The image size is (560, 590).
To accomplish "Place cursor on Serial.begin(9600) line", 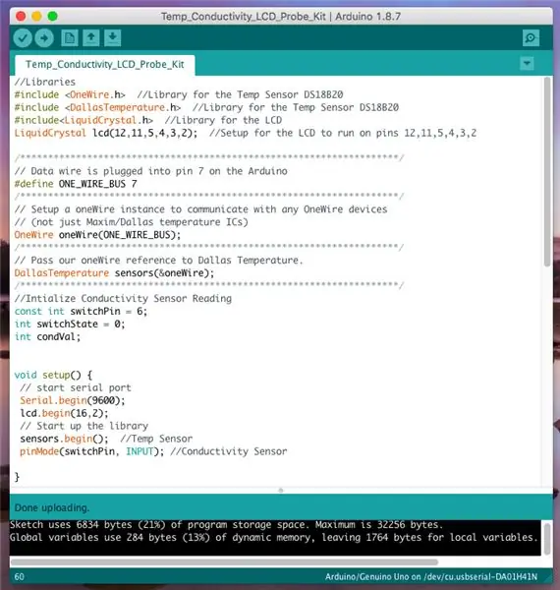I will click(73, 400).
